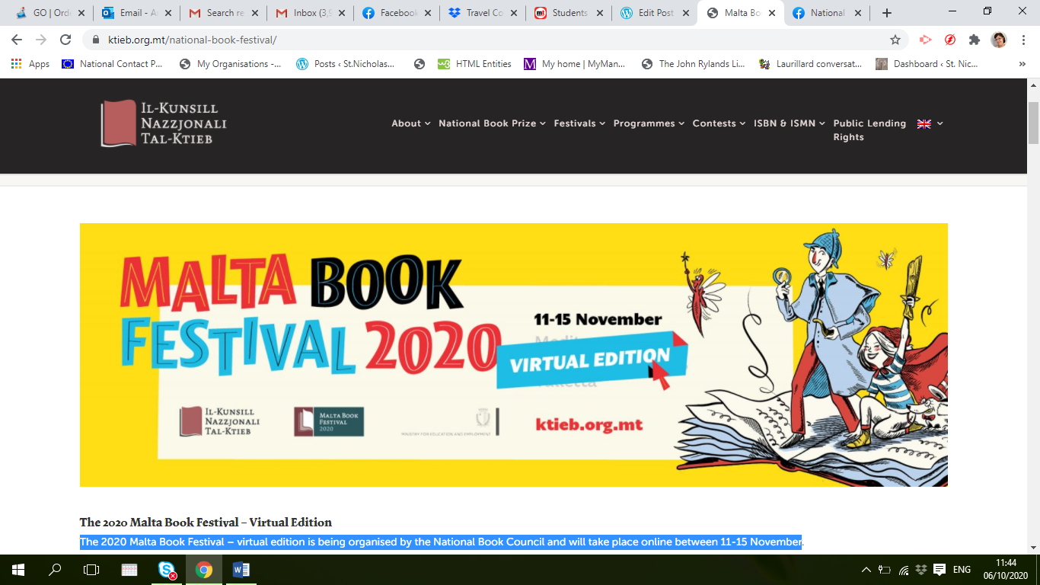
Task: Show more bookmarks with the overflow chevron
Action: [x=1022, y=64]
